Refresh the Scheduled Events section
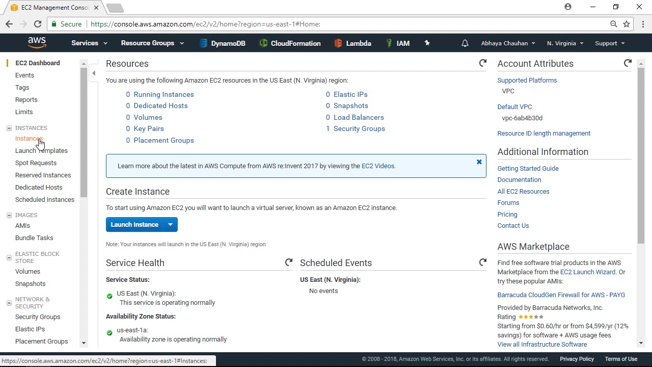Screen dimensions: 652x367 tap(483, 263)
